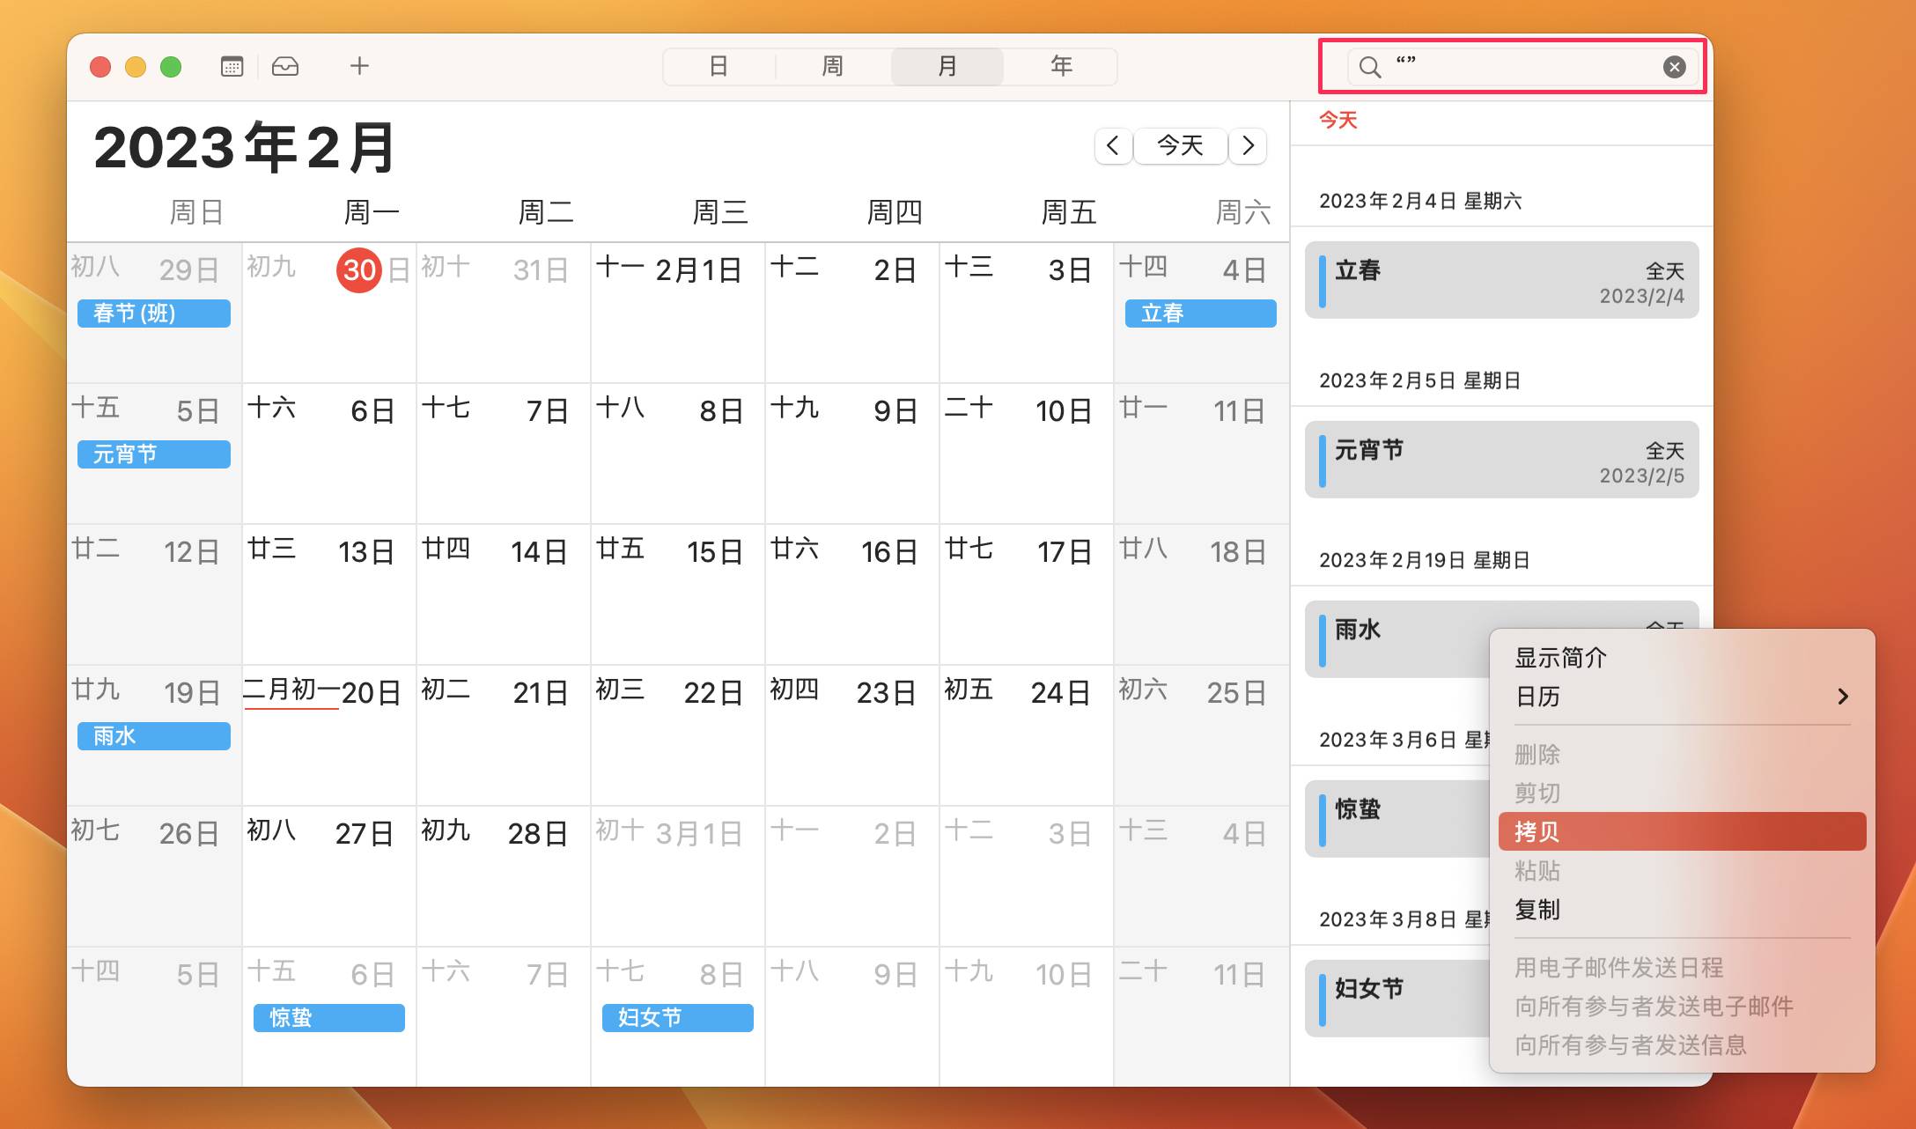Image resolution: width=1916 pixels, height=1129 pixels.
Task: Expand 日历 submenu in context menu
Action: pos(1682,697)
